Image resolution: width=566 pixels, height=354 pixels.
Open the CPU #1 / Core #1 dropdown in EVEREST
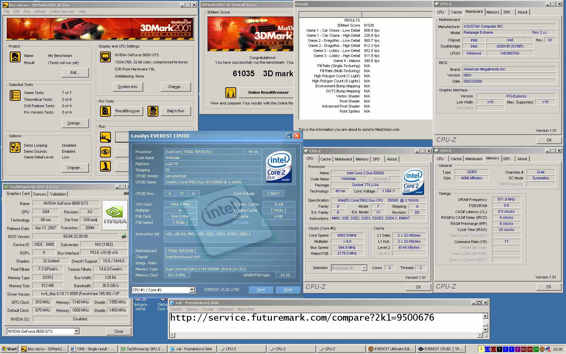[x=192, y=290]
